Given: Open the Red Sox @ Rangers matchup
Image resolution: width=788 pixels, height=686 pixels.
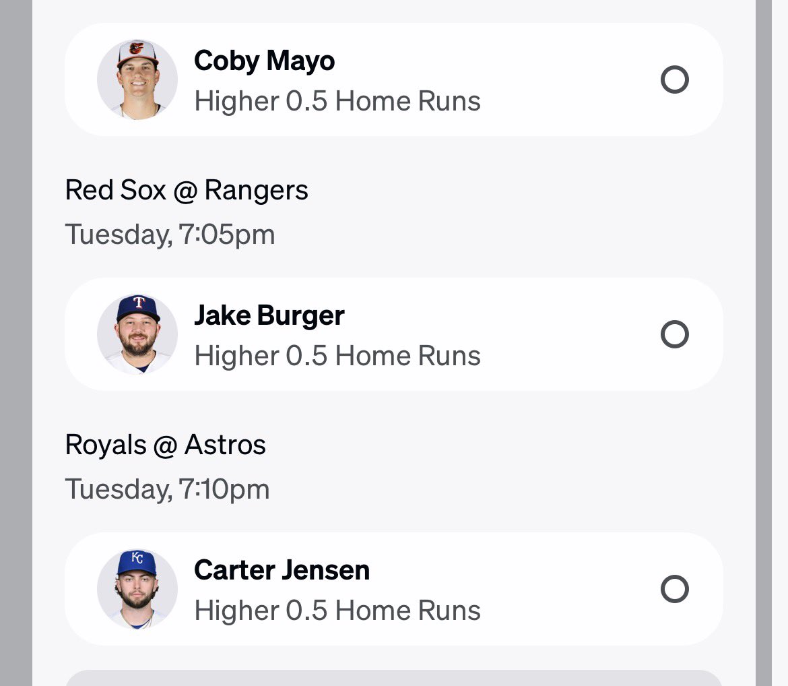Looking at the screenshot, I should tap(187, 191).
